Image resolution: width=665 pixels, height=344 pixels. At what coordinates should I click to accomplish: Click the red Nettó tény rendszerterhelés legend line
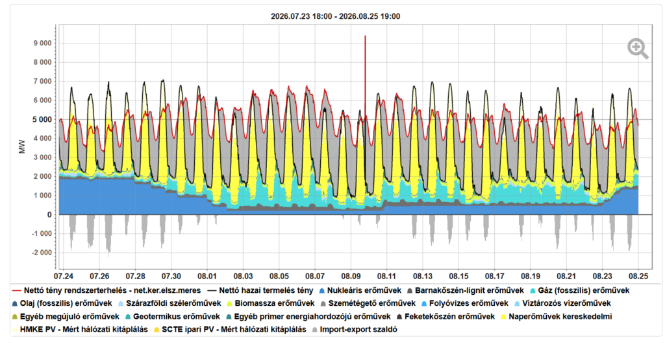tap(16, 291)
